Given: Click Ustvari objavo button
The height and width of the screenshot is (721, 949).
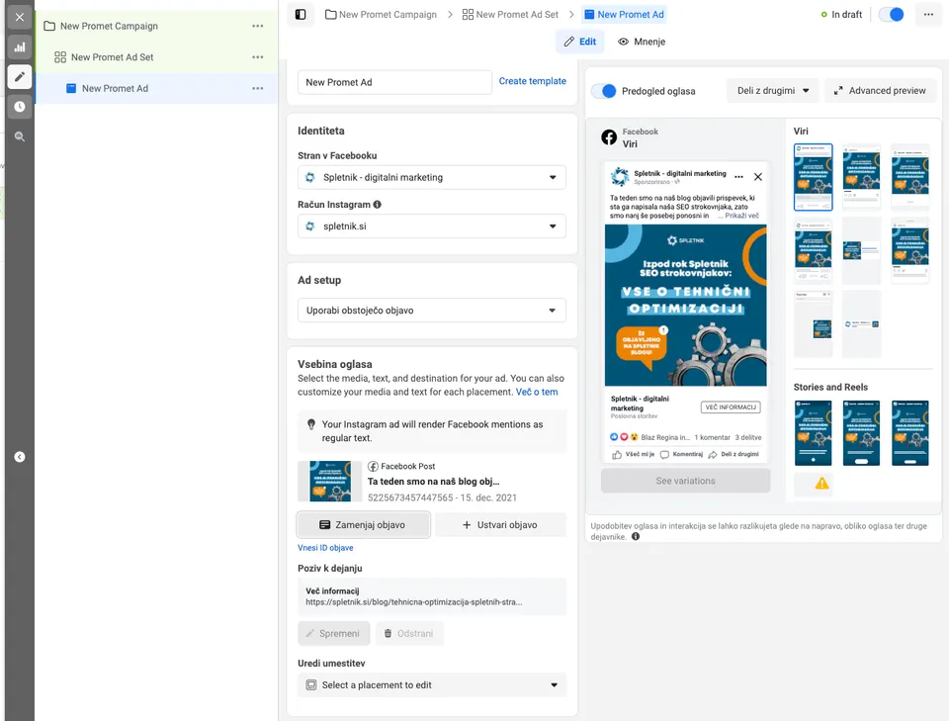Looking at the screenshot, I should click(500, 525).
